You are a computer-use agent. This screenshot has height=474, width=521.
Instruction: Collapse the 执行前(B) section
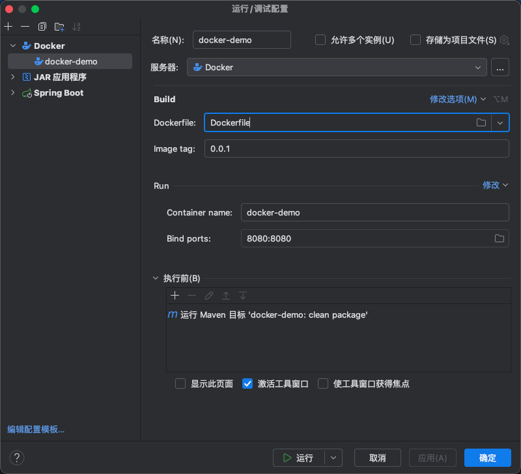(156, 278)
